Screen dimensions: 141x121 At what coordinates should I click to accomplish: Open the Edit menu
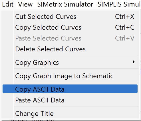[x=8, y=4]
